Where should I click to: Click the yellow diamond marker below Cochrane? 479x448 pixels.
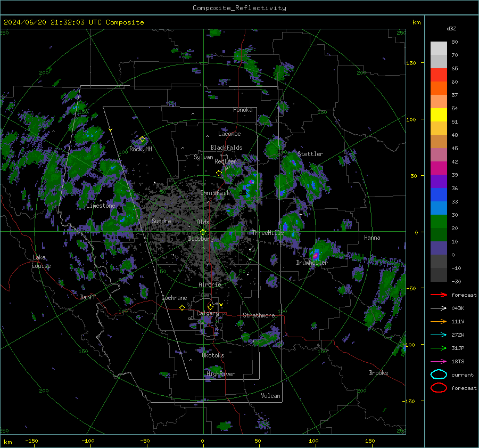(x=183, y=307)
